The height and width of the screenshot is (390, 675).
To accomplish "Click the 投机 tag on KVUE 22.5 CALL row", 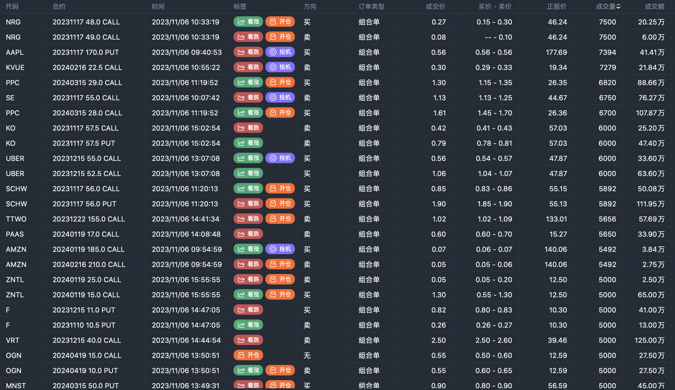I will (x=280, y=67).
